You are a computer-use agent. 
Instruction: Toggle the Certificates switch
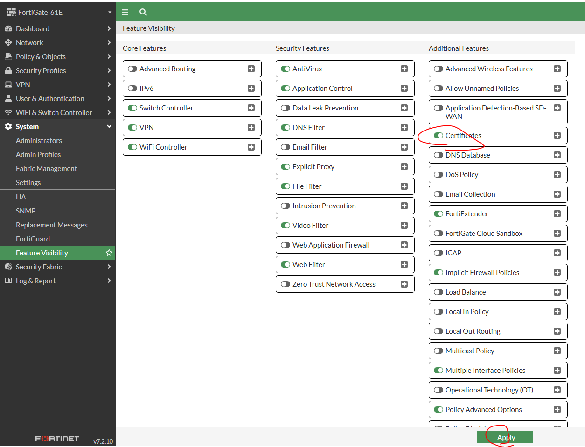pyautogui.click(x=439, y=135)
